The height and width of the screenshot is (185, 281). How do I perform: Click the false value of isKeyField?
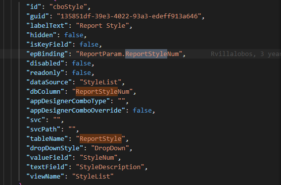[89, 45]
